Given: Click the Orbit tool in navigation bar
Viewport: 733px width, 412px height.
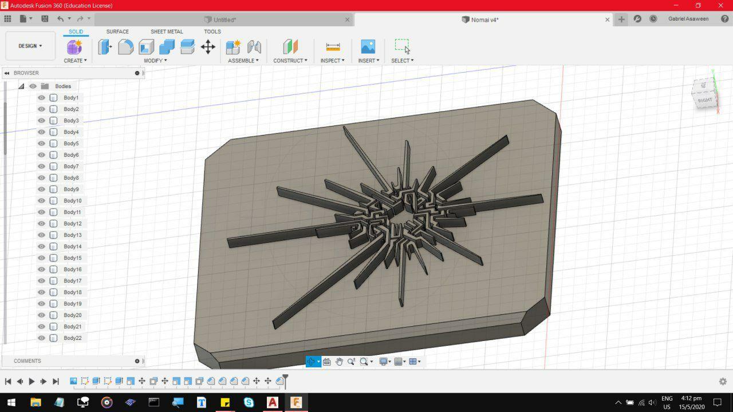Looking at the screenshot, I should 311,362.
